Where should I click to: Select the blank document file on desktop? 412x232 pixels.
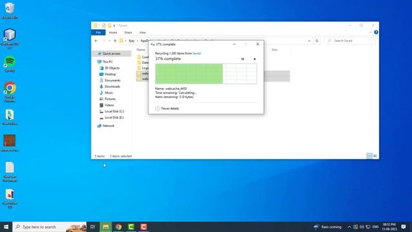pos(10,172)
